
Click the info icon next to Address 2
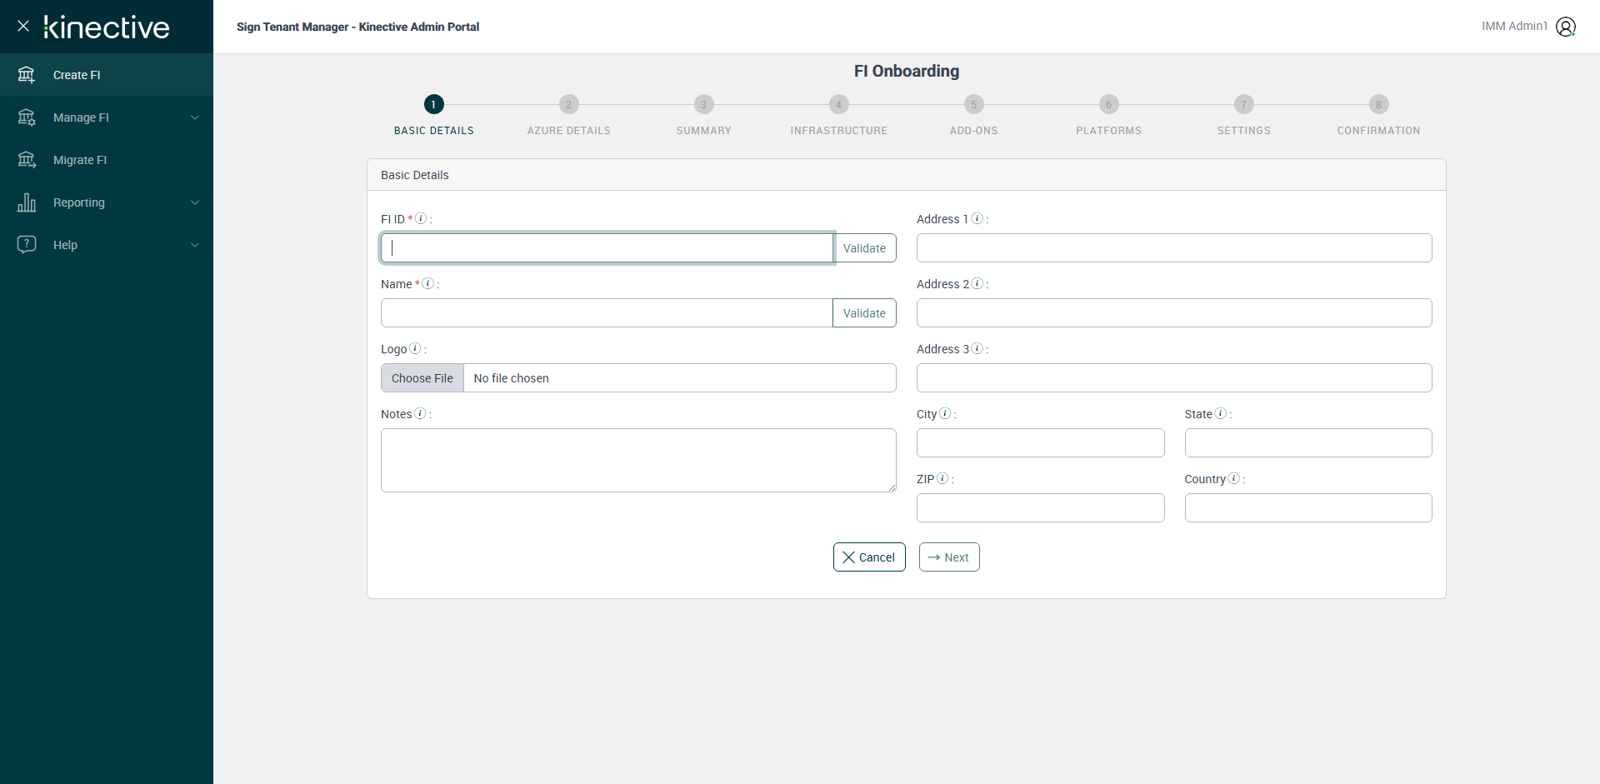pyautogui.click(x=977, y=283)
